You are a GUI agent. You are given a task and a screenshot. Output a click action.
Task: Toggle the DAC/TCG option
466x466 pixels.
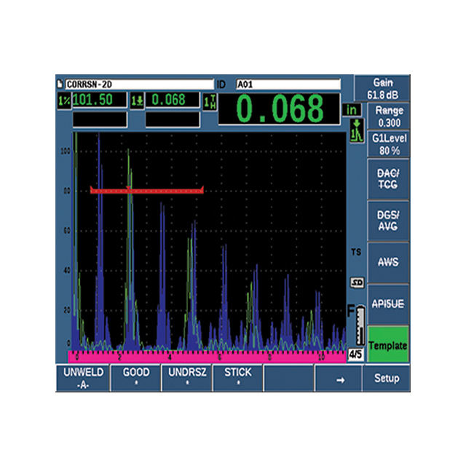[x=388, y=179]
